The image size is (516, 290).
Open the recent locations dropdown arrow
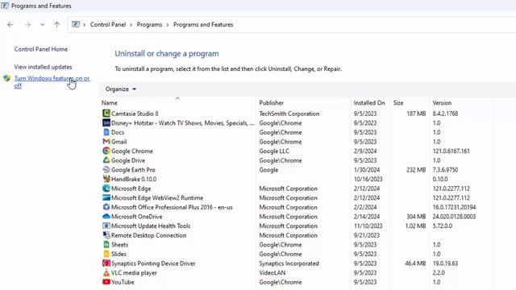pos(43,25)
